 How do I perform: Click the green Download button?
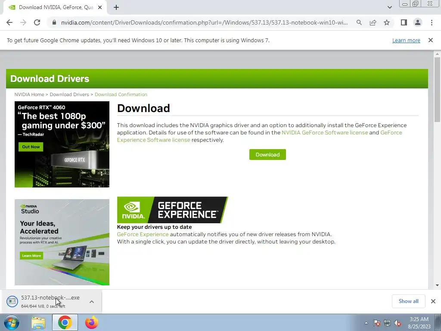coord(267,155)
